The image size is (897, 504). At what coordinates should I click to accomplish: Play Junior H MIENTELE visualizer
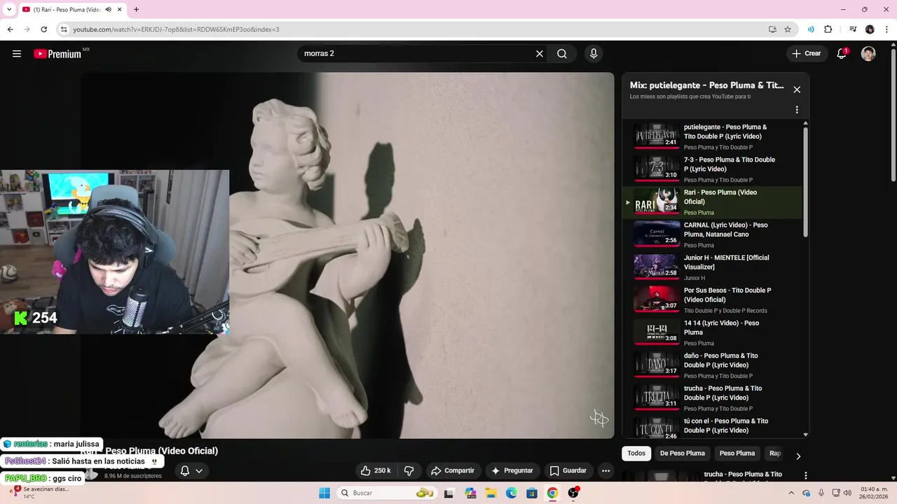711,267
